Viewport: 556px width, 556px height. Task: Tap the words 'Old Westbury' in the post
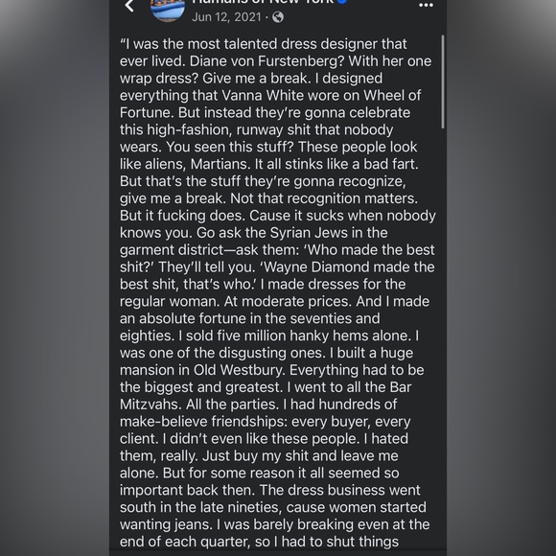239,370
